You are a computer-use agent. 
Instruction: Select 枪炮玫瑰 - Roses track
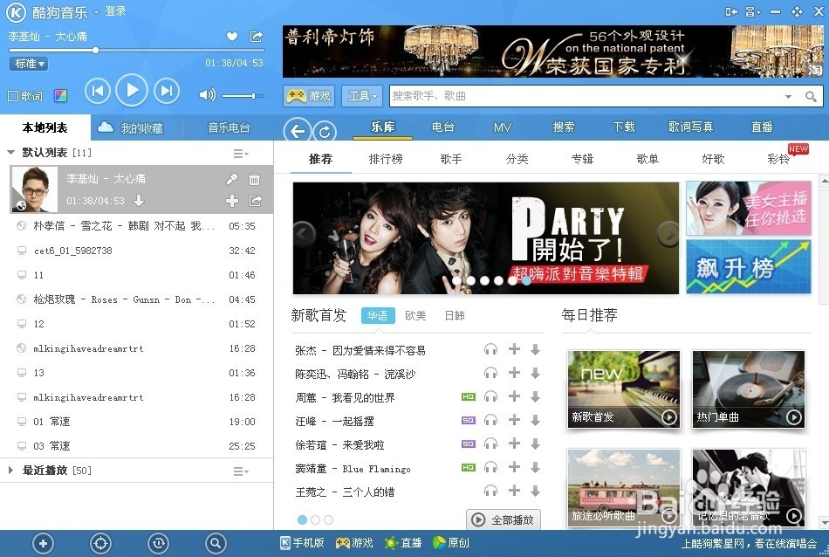coord(137,299)
